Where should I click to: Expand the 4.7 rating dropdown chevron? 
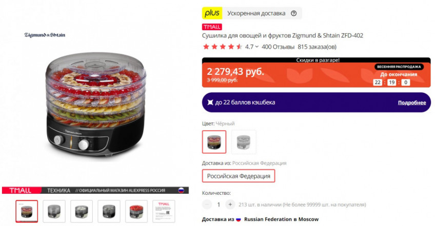(x=257, y=47)
